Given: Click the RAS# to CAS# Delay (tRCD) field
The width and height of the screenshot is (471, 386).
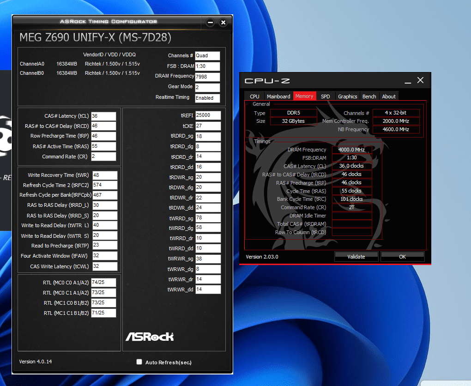Looking at the screenshot, I should pos(103,126).
